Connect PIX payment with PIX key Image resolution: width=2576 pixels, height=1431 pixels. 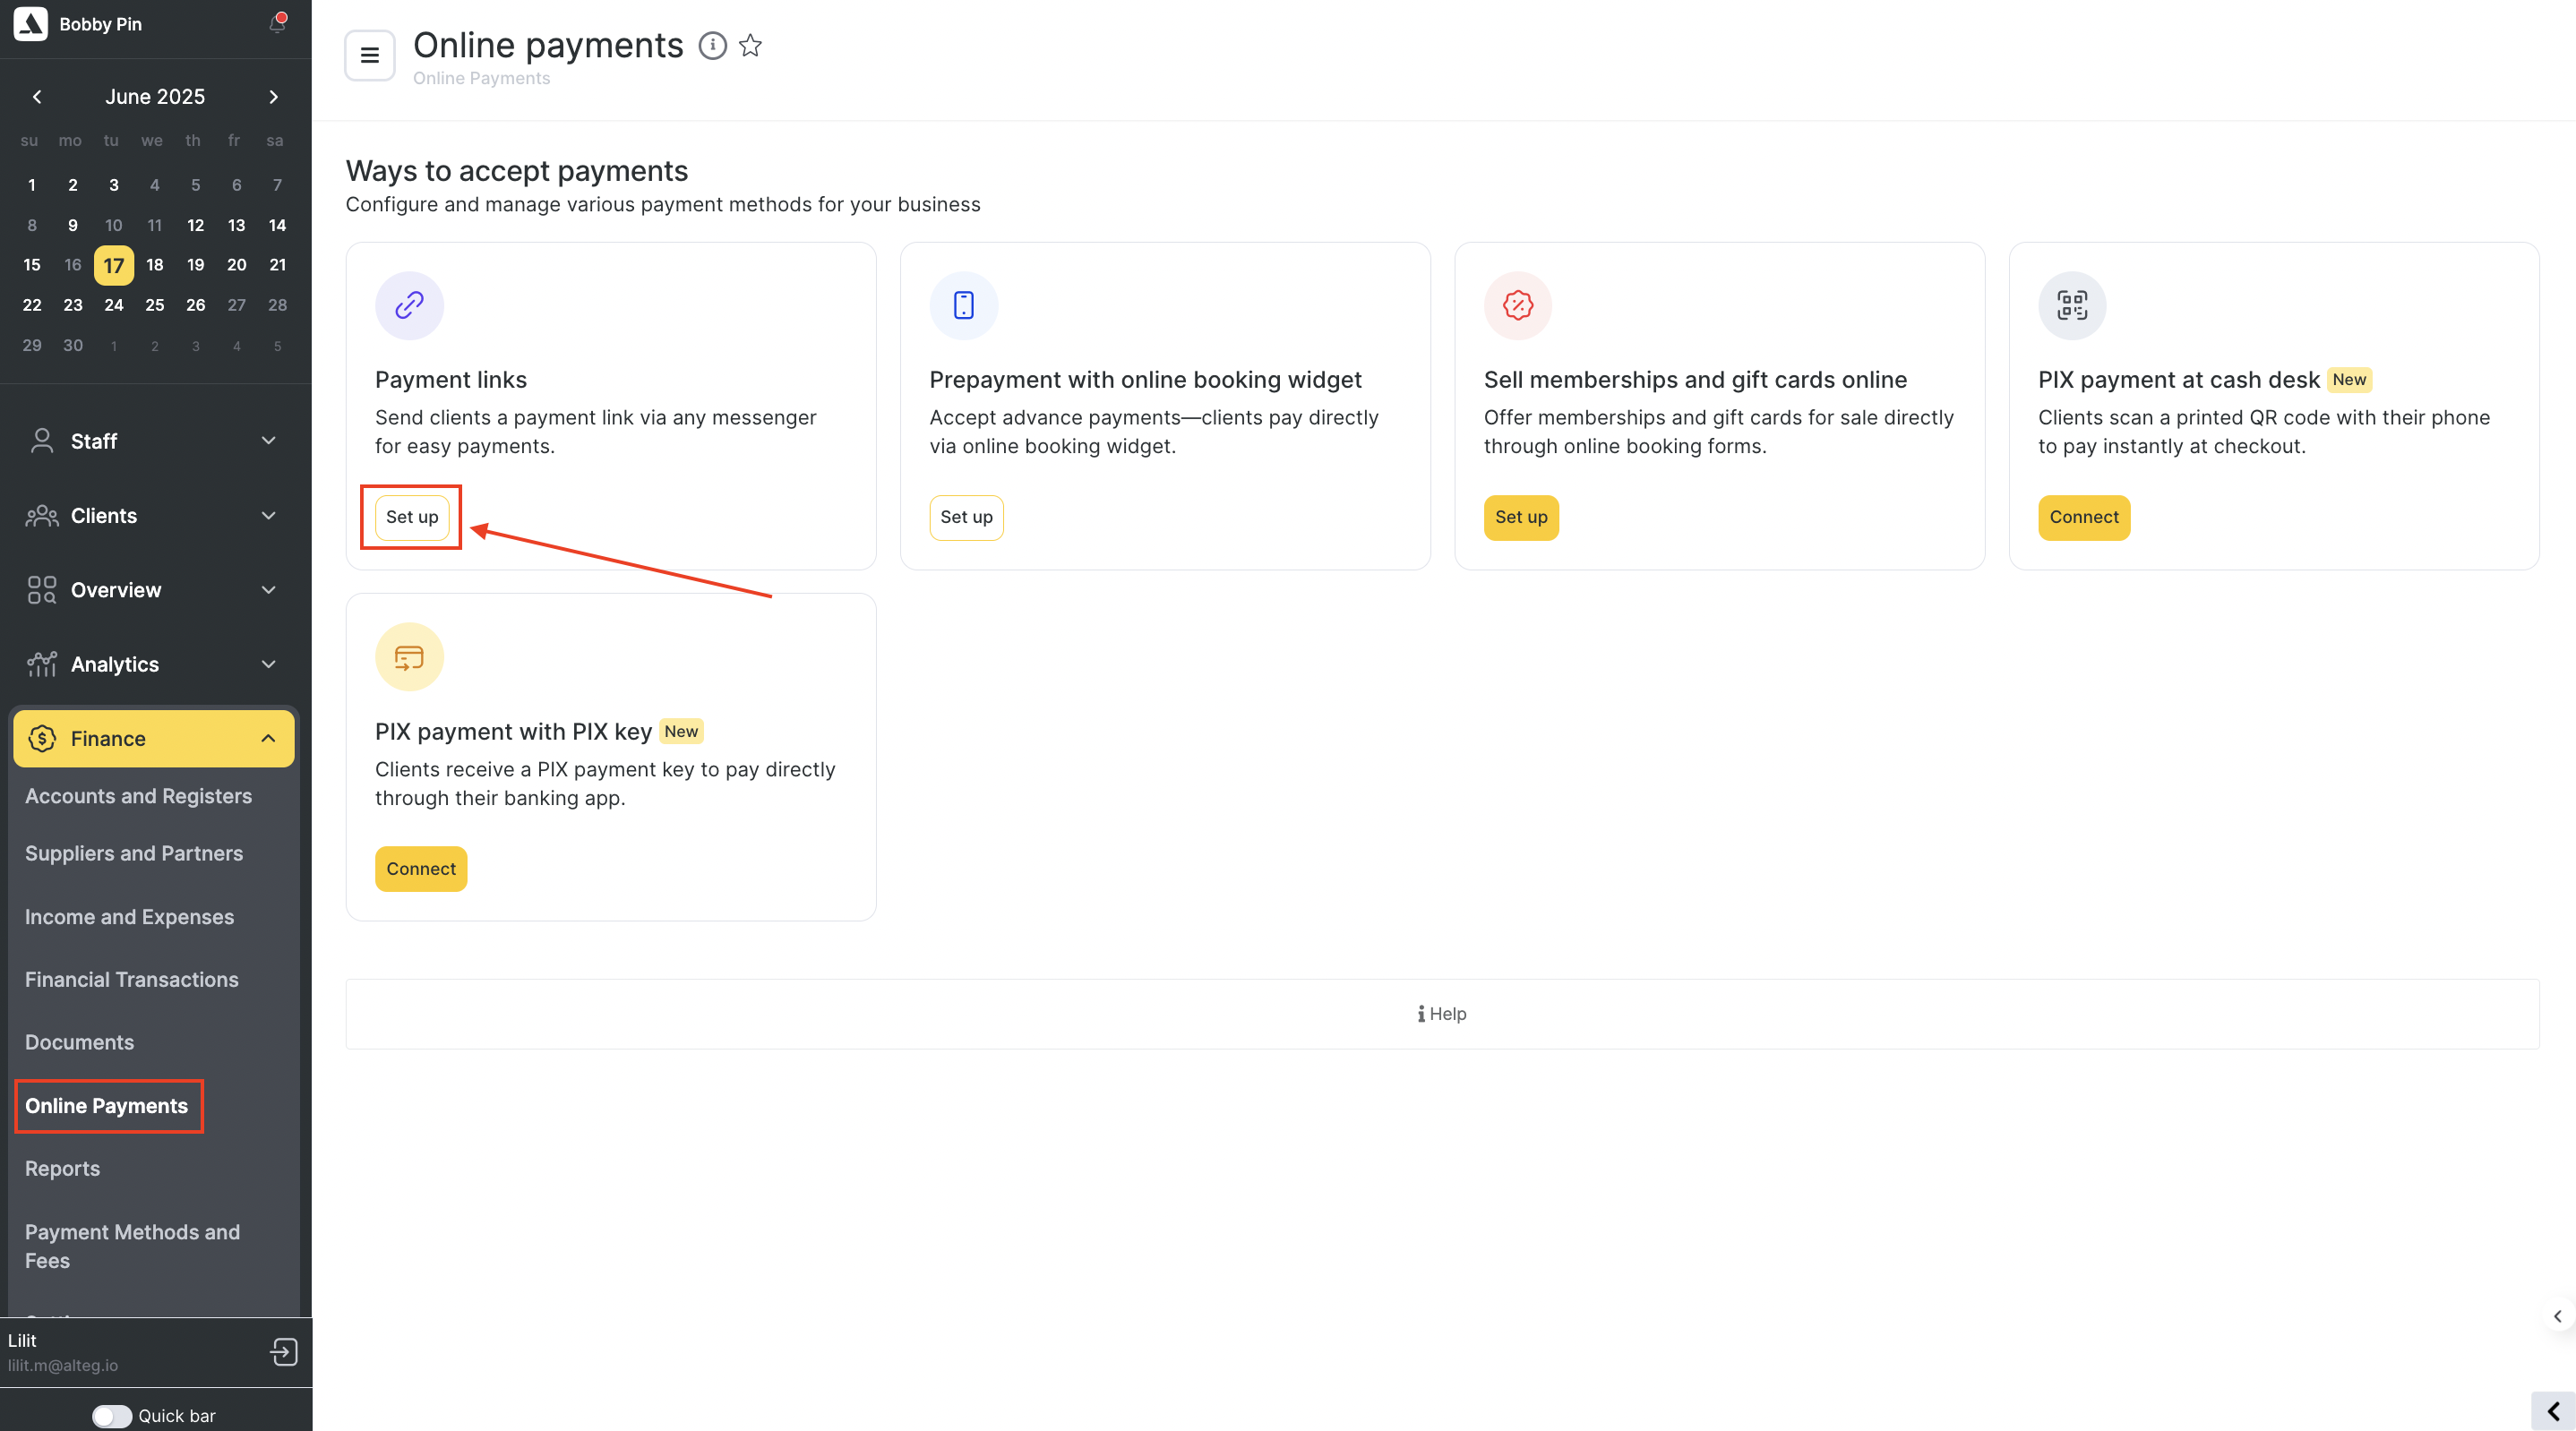pyautogui.click(x=420, y=869)
